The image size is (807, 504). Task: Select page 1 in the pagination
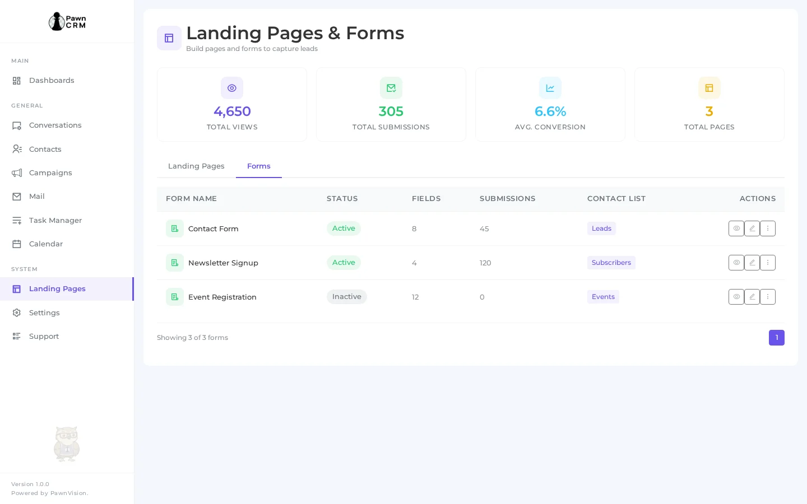(777, 338)
